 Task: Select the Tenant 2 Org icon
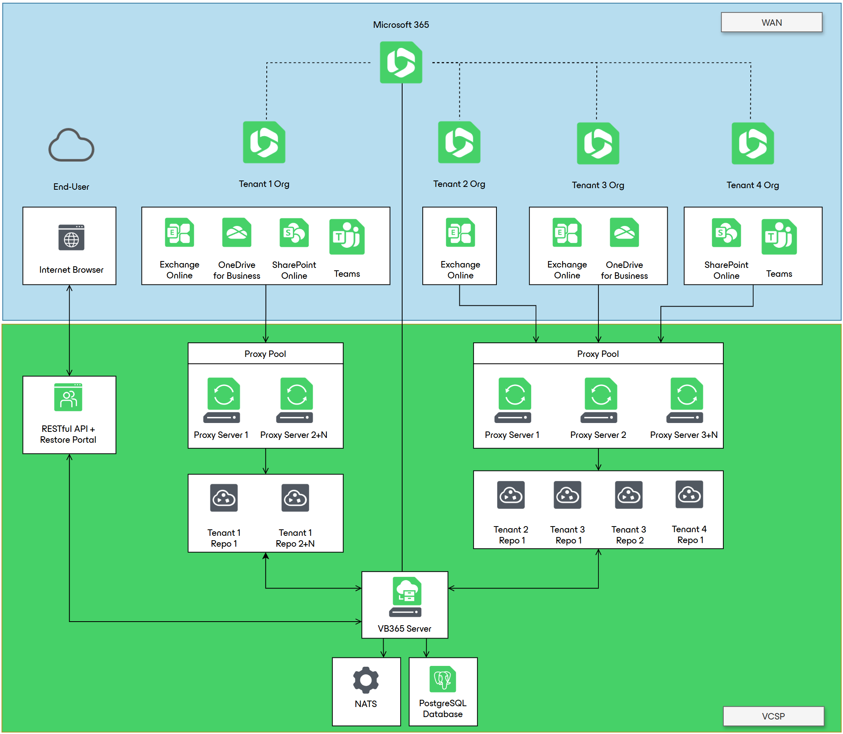pos(459,142)
